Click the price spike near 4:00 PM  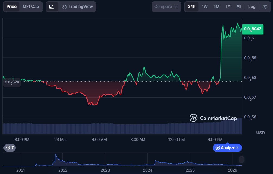coord(222,49)
